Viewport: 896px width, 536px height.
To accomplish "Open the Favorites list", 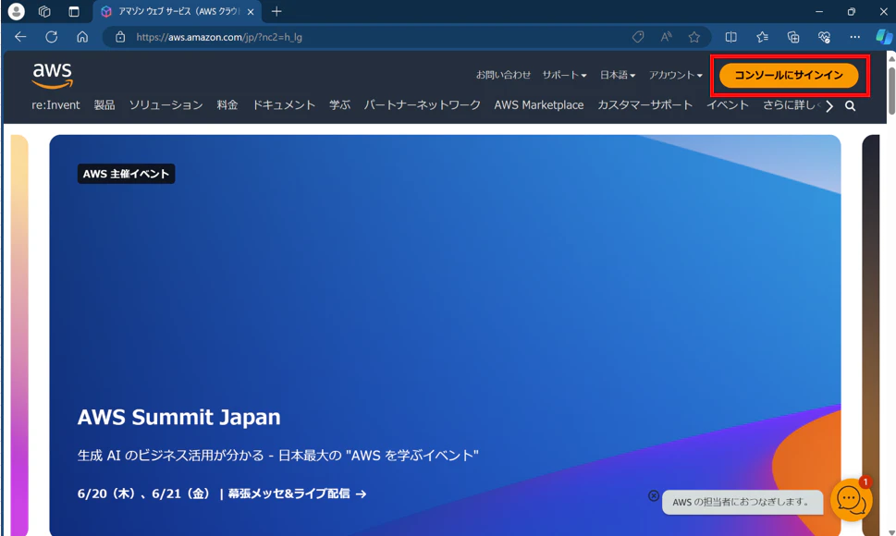I will tap(762, 37).
